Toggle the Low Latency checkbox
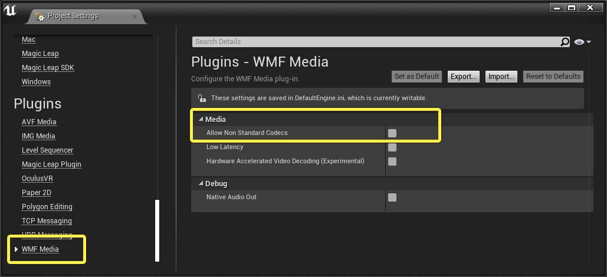Screen dimensions: 607x277 [392, 147]
